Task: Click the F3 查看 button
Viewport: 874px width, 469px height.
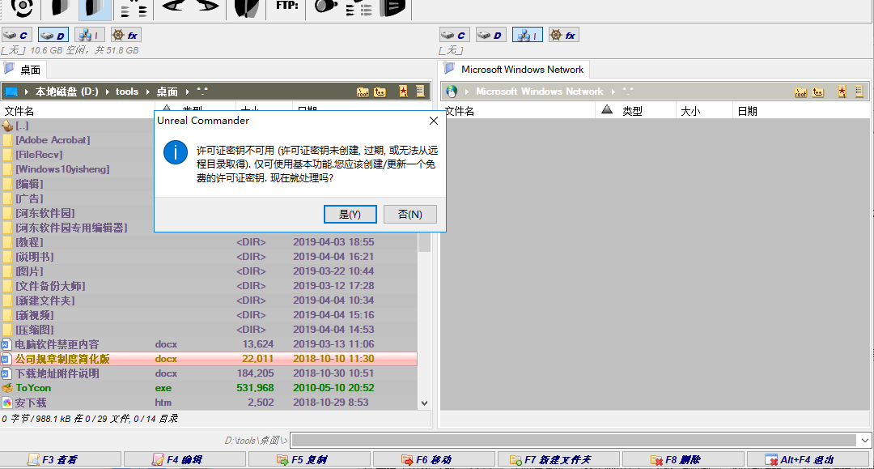Action: coord(60,459)
